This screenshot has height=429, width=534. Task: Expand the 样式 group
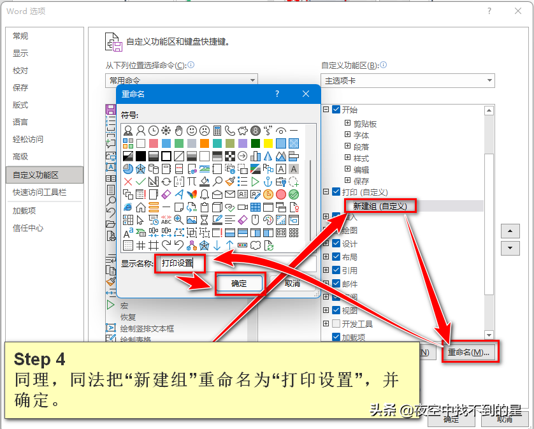click(347, 157)
